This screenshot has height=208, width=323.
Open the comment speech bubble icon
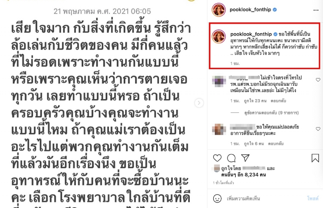(231, 158)
